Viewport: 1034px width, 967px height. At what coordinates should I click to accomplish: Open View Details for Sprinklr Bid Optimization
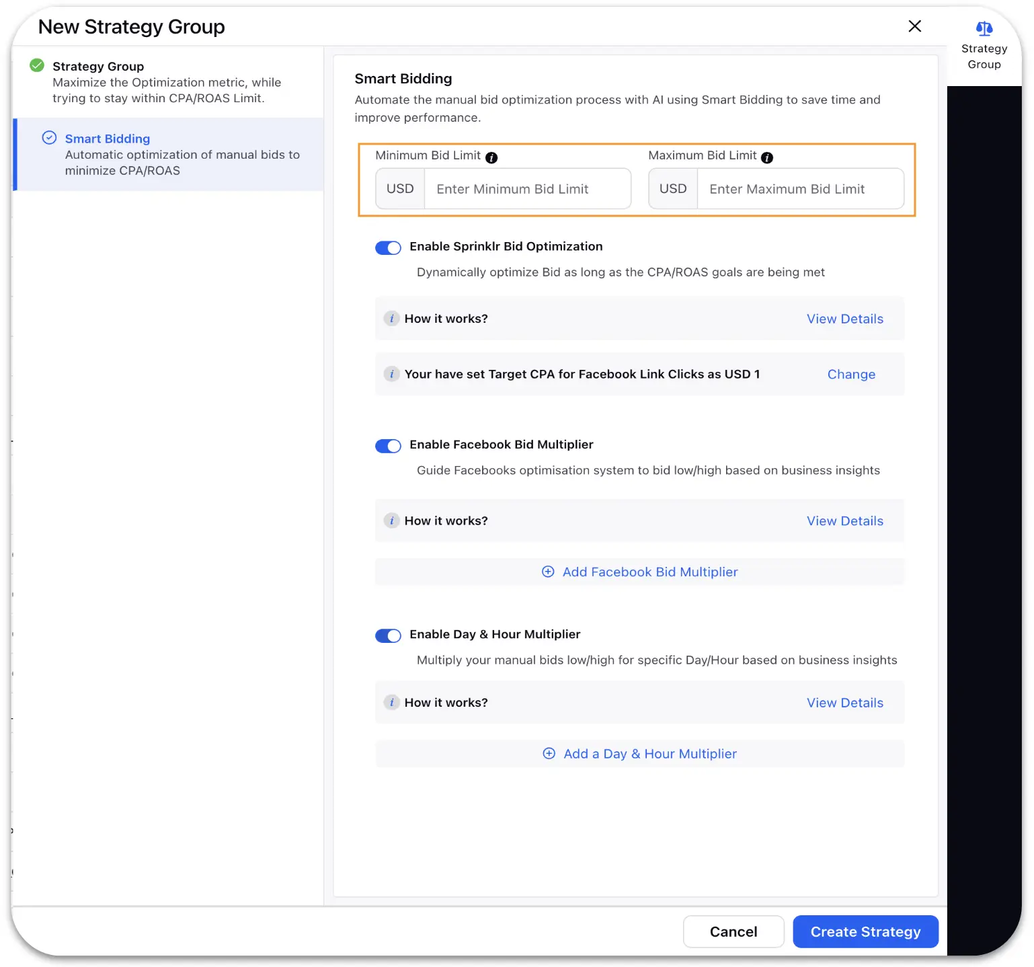[845, 319]
